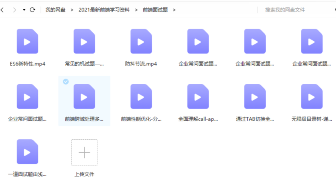
Task: Navigate to 我的网盘 root folder
Action: point(56,10)
